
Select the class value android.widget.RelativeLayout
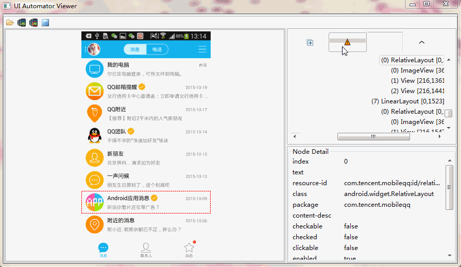tap(389, 194)
